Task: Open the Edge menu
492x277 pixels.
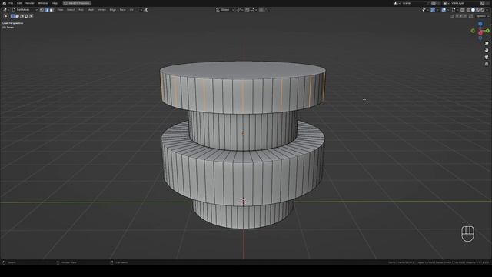Action: (113, 10)
